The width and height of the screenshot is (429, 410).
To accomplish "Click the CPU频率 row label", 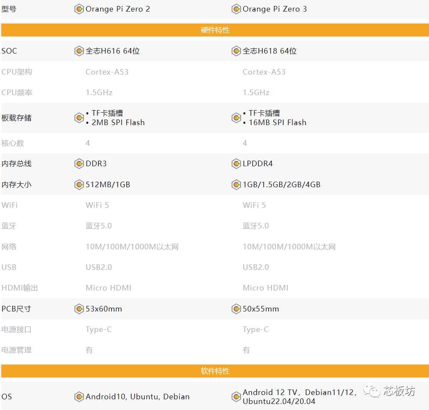I will (17, 93).
